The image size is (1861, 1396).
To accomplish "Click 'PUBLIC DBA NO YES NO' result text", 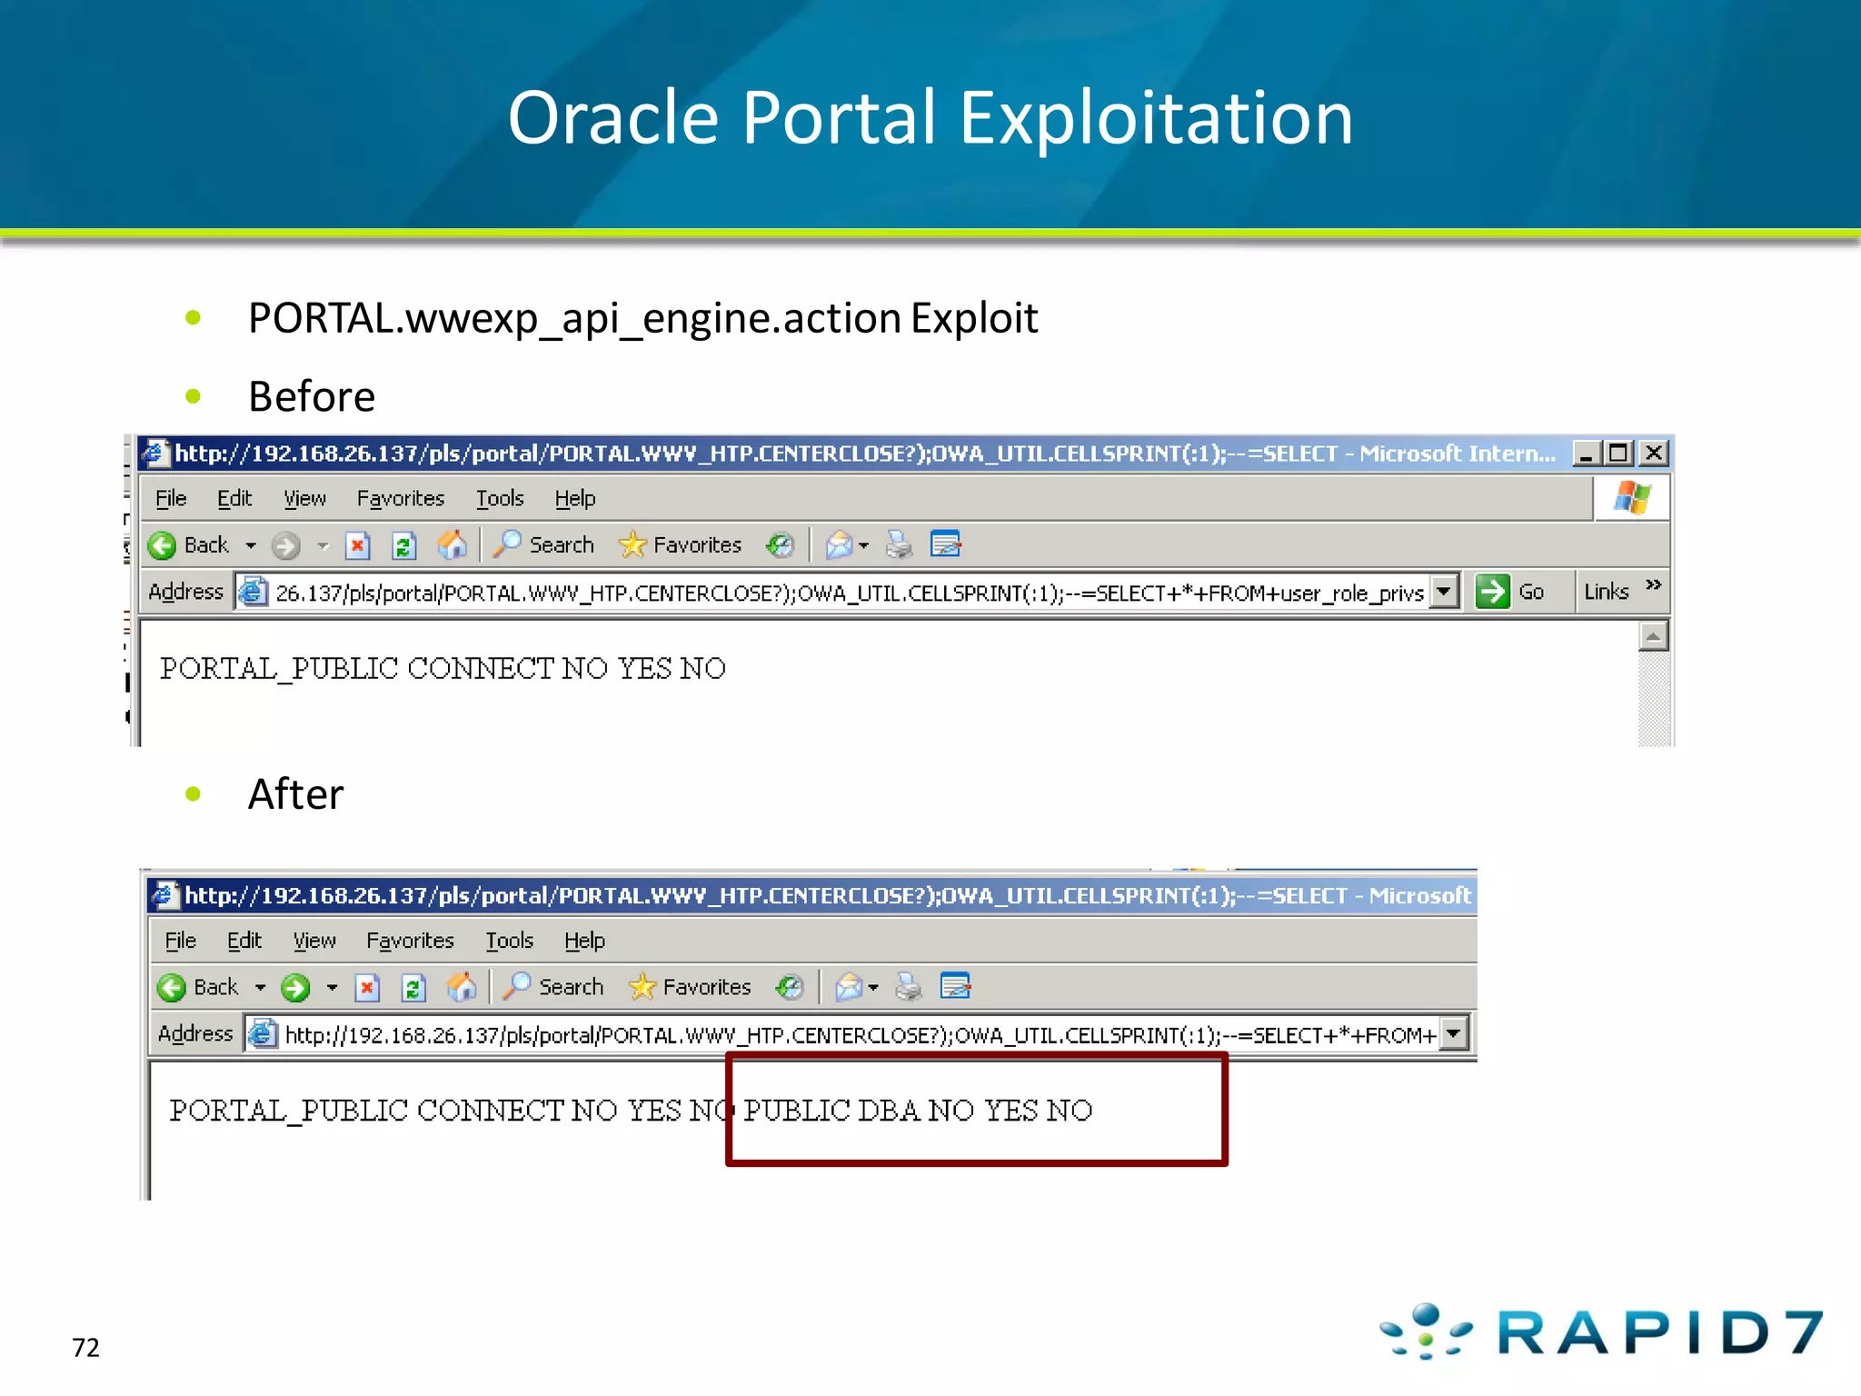I will [x=919, y=1111].
